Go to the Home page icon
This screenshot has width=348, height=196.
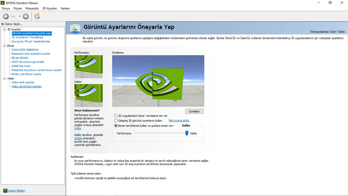pos(37,16)
